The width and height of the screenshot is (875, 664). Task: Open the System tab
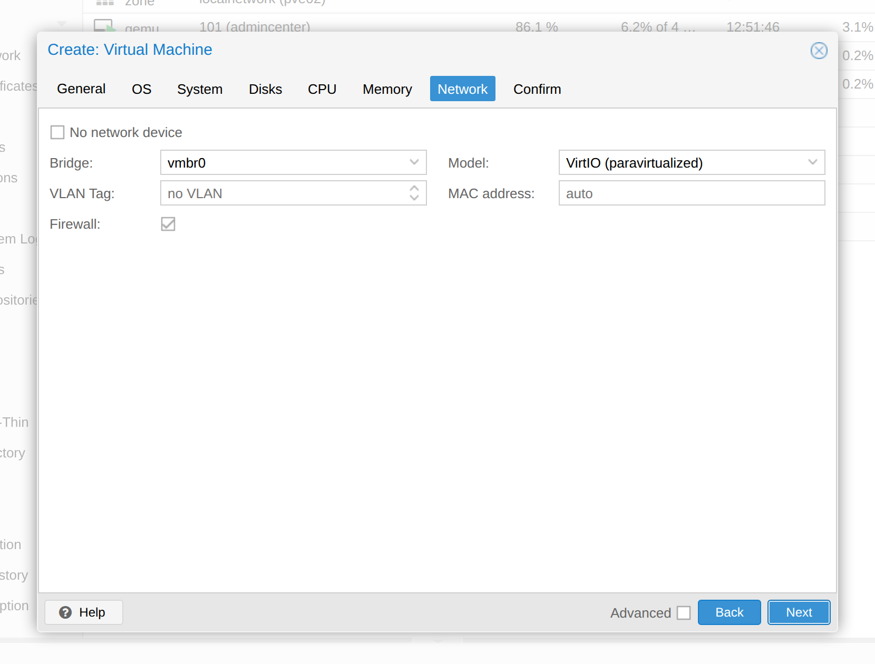pyautogui.click(x=200, y=89)
